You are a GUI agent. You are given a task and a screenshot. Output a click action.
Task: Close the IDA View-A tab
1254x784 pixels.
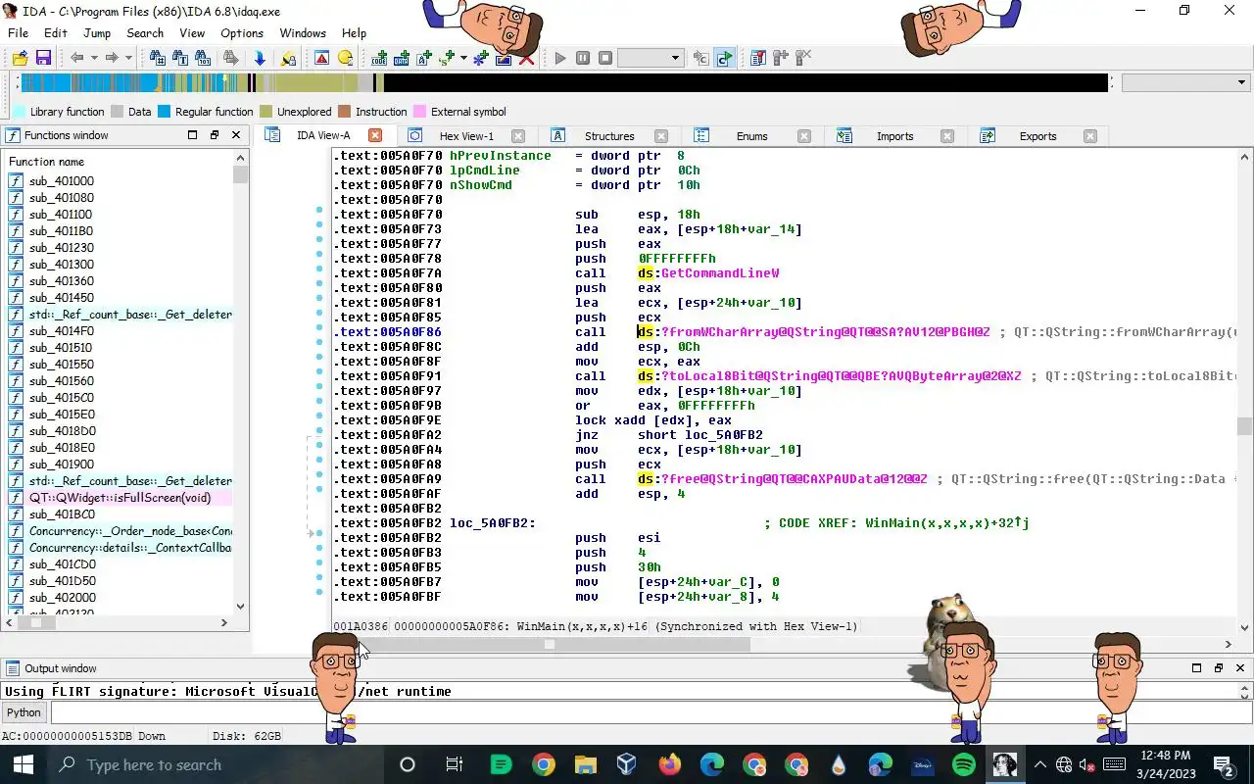[x=375, y=135]
